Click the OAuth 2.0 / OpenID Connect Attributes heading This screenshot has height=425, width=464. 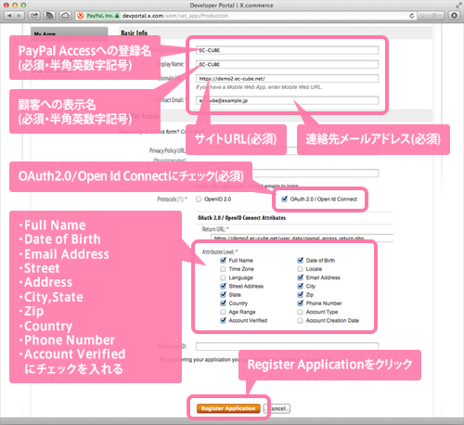point(241,218)
